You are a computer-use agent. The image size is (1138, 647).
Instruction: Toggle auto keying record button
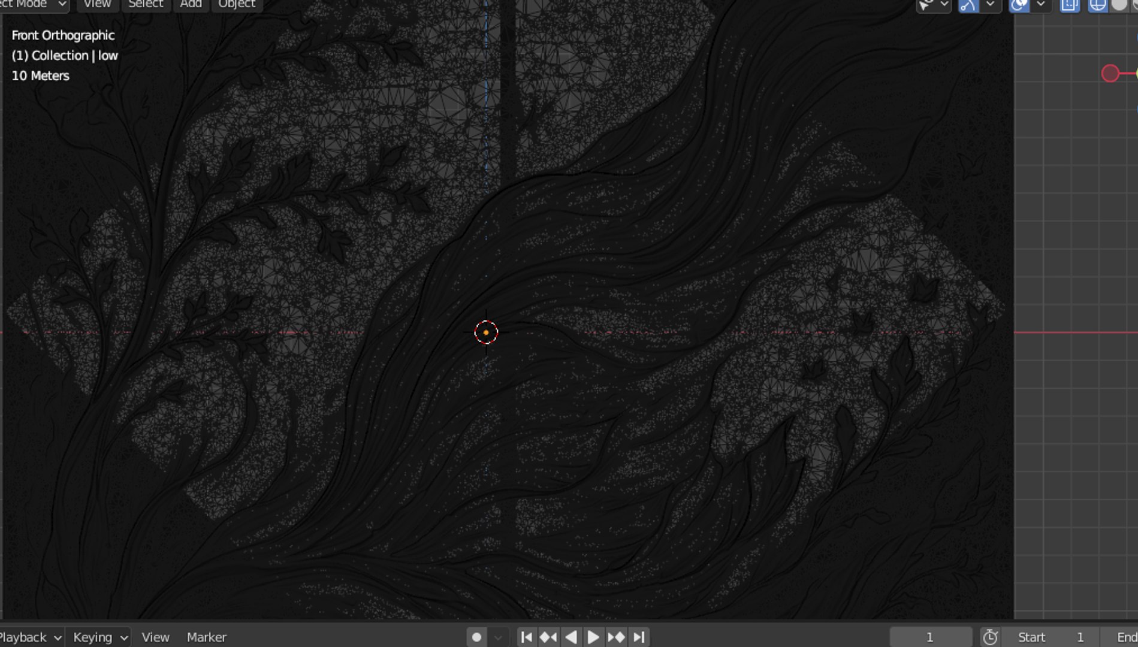[x=476, y=637]
